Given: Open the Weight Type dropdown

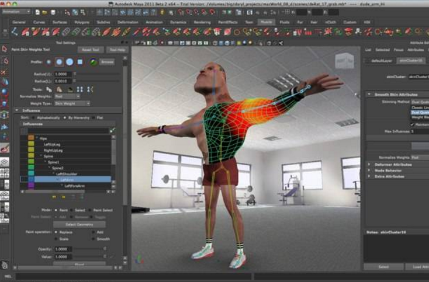Looking at the screenshot, I should tap(71, 103).
